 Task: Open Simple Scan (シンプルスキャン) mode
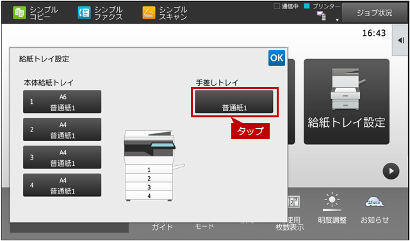(x=165, y=13)
